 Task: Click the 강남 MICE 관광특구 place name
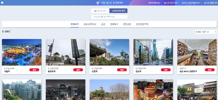[188, 72]
